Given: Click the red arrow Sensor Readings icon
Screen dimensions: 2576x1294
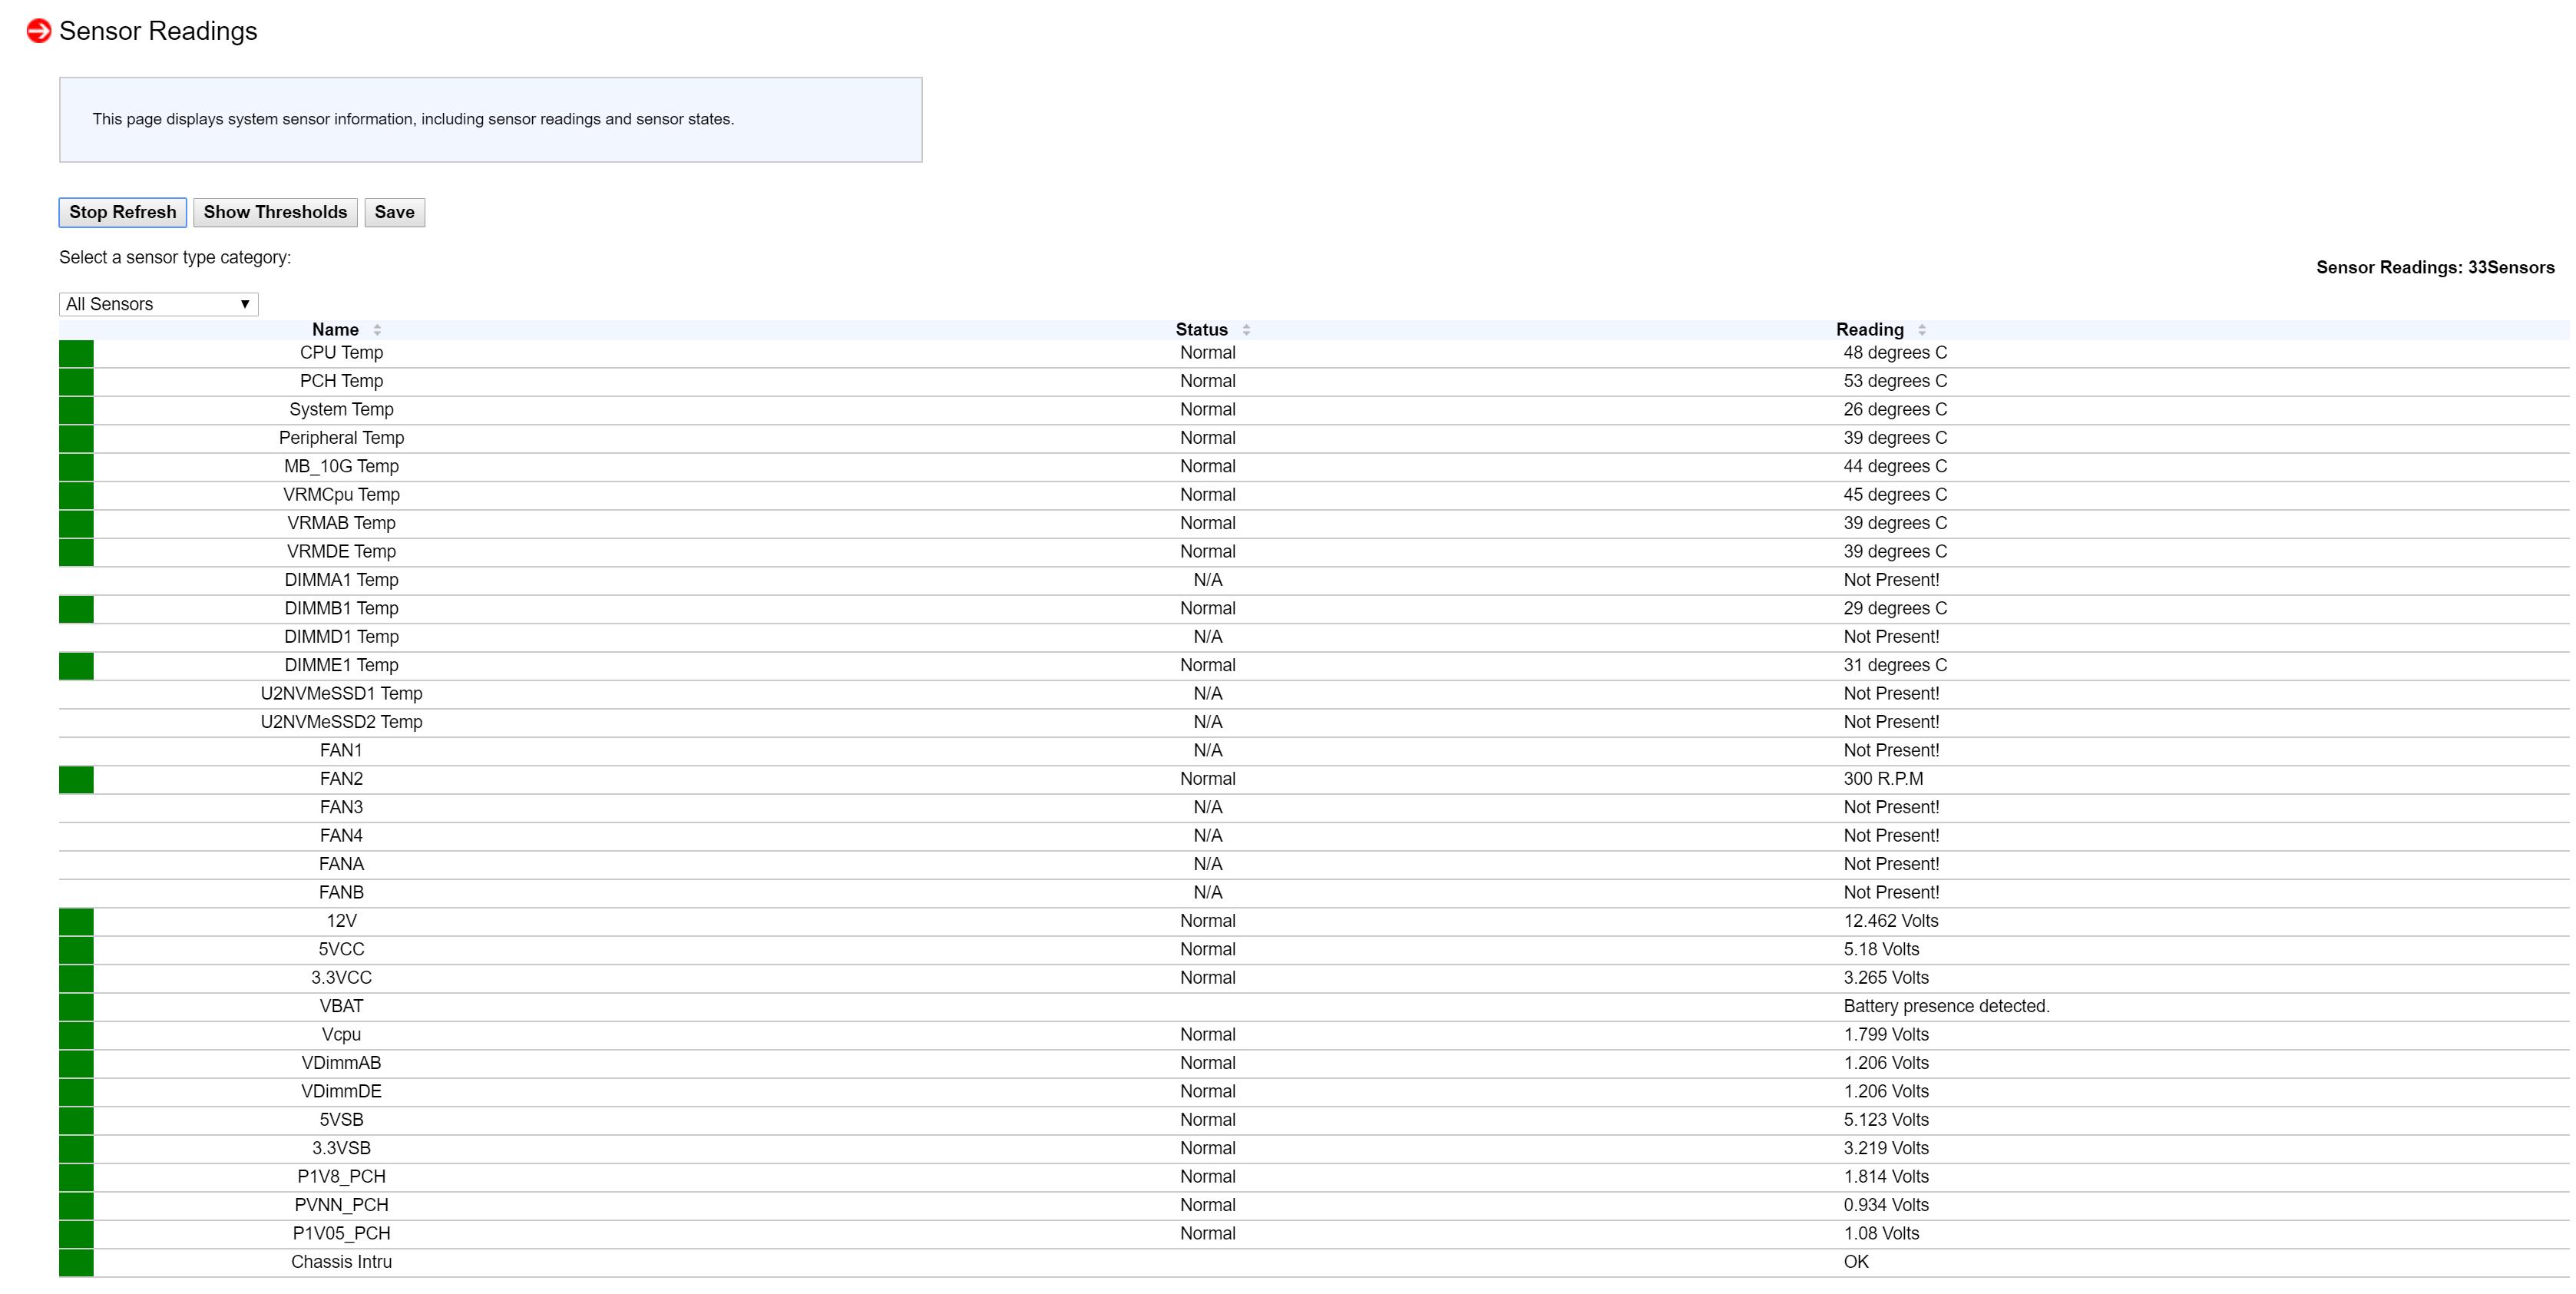Looking at the screenshot, I should 39,31.
